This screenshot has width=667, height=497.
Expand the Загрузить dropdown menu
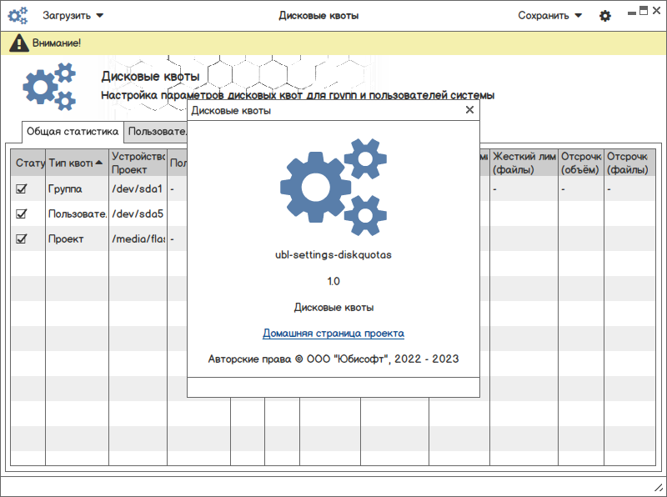tap(73, 16)
